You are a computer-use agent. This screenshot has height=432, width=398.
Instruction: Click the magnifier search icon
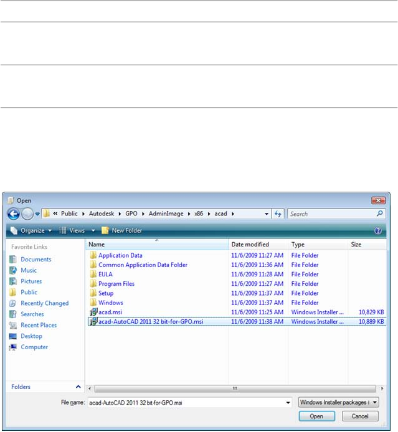380,214
